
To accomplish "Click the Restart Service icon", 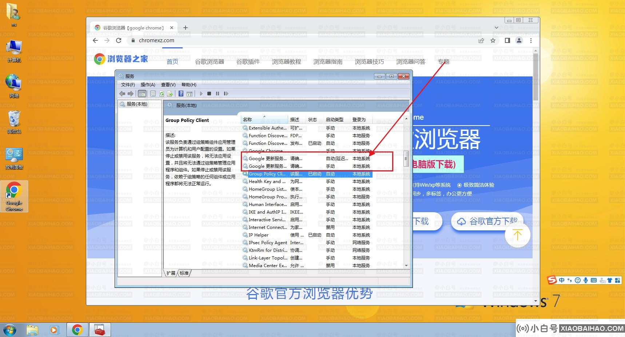I will point(226,94).
